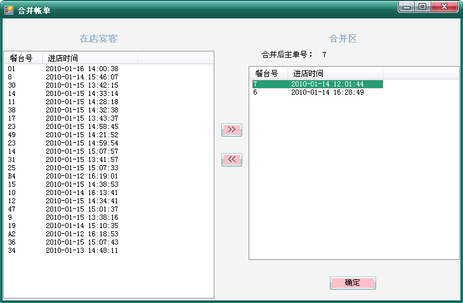
Task: Close the 合并帐单 window
Action: click(x=444, y=6)
